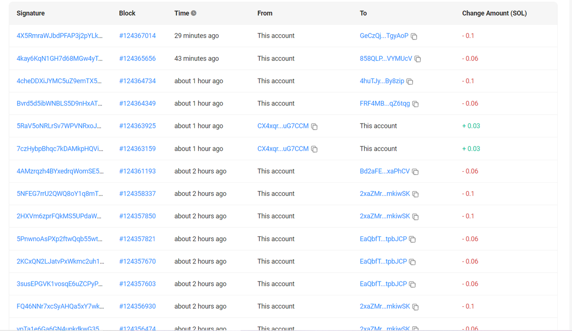Select the "- 0.06" amount in block #124365656 row
The image size is (572, 331).
point(470,58)
